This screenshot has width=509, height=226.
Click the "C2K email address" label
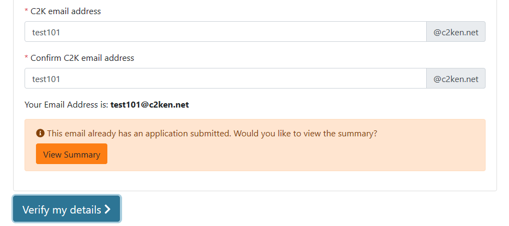point(65,11)
